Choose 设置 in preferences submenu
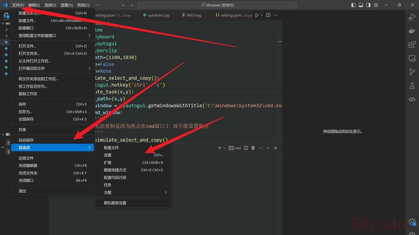 (x=133, y=155)
